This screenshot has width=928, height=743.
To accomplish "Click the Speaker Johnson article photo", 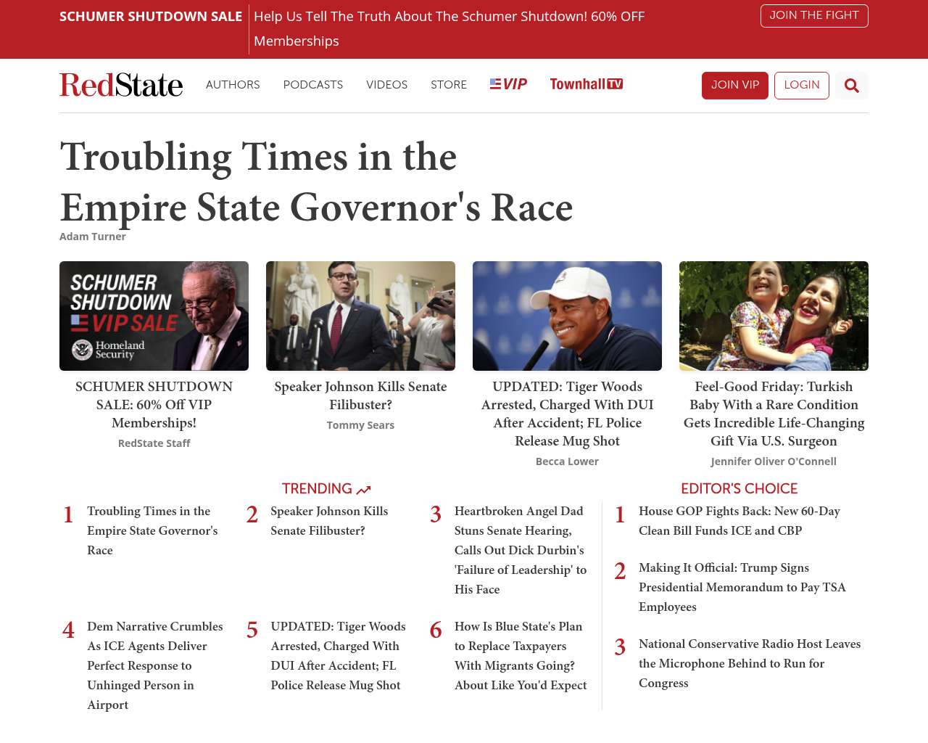I will [x=360, y=316].
